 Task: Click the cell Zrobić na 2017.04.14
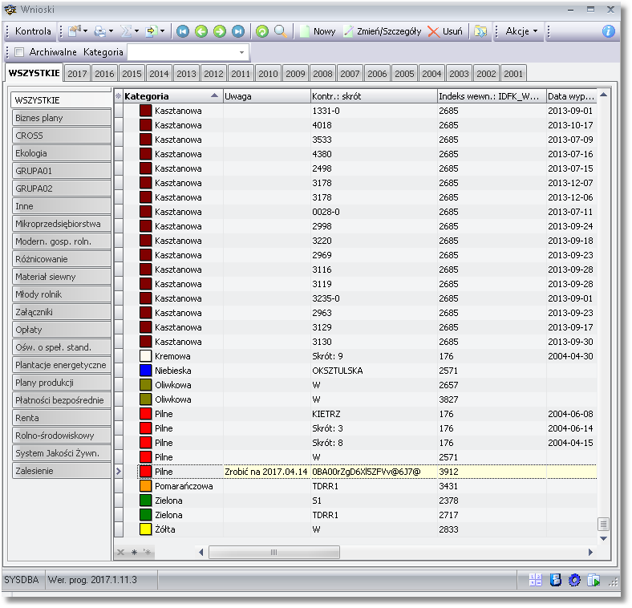(x=266, y=472)
